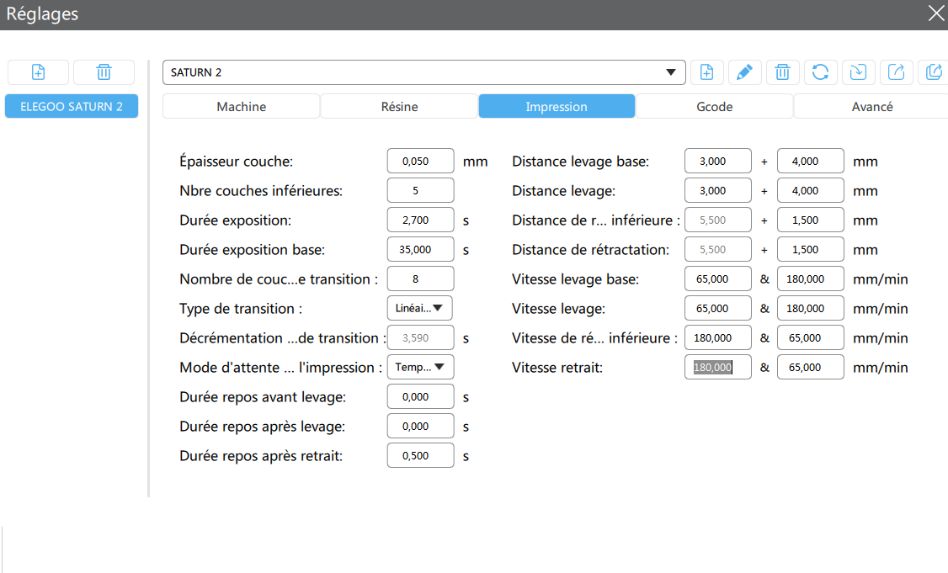Add a new resin profile icon
The height and width of the screenshot is (573, 948).
(x=707, y=72)
